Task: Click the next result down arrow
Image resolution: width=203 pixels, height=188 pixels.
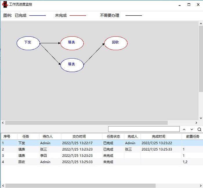Action: click(192, 129)
